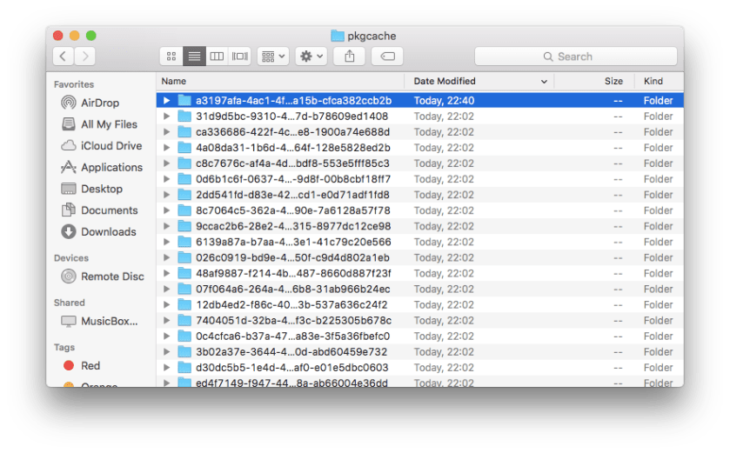This screenshot has width=730, height=453.
Task: Open Applications in sidebar
Action: click(102, 167)
